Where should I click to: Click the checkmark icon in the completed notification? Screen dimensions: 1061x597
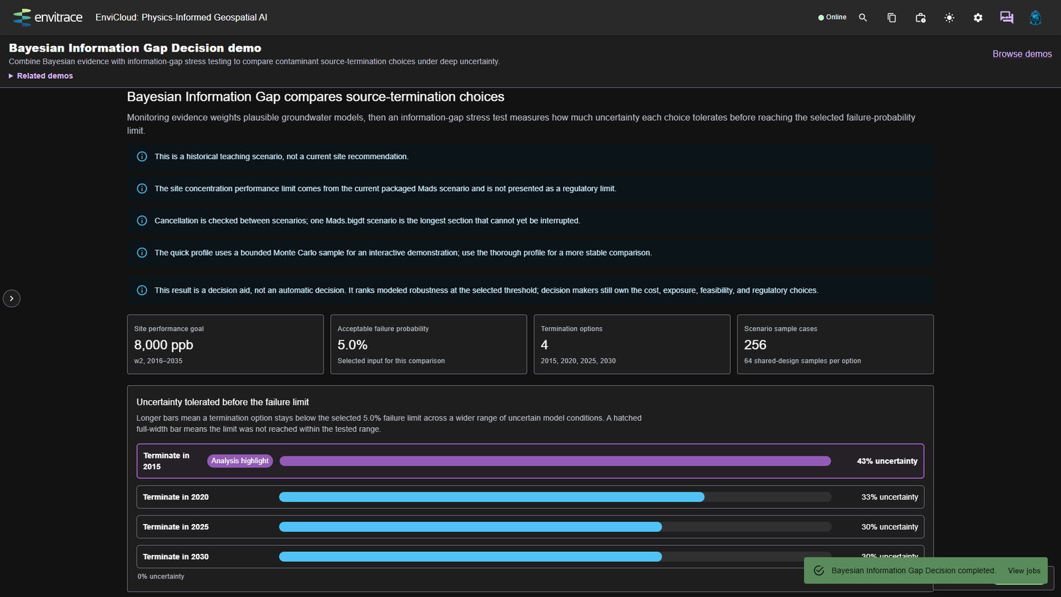click(819, 570)
